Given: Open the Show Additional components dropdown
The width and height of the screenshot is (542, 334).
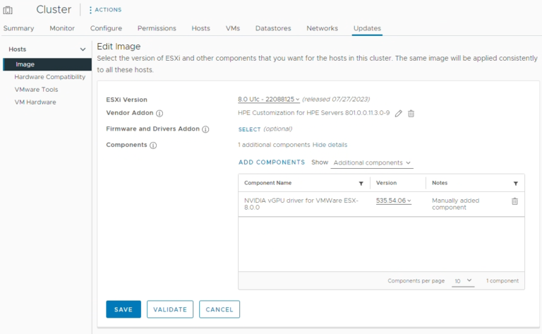Looking at the screenshot, I should pos(372,163).
